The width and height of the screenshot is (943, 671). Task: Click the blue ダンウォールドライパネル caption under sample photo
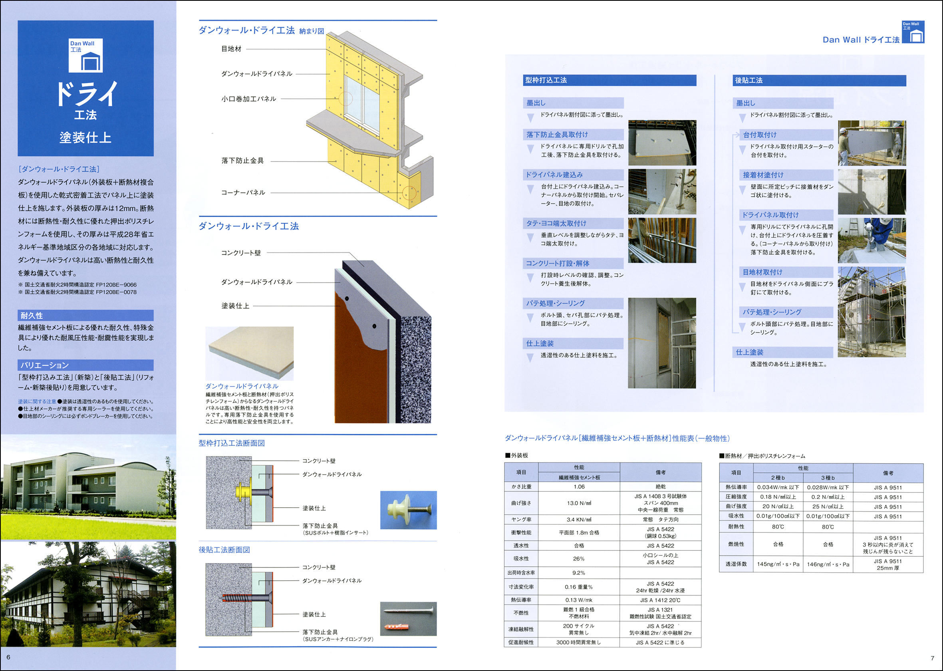242,386
